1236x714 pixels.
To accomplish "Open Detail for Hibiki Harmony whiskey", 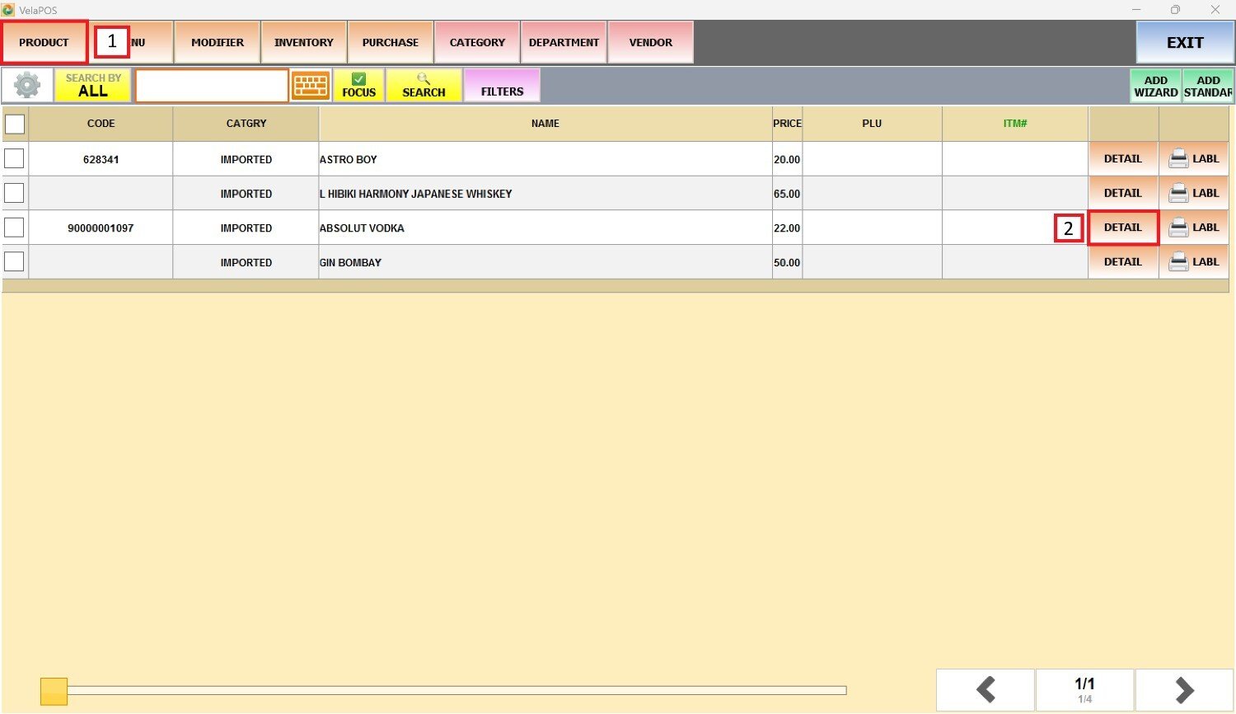I will pyautogui.click(x=1122, y=193).
